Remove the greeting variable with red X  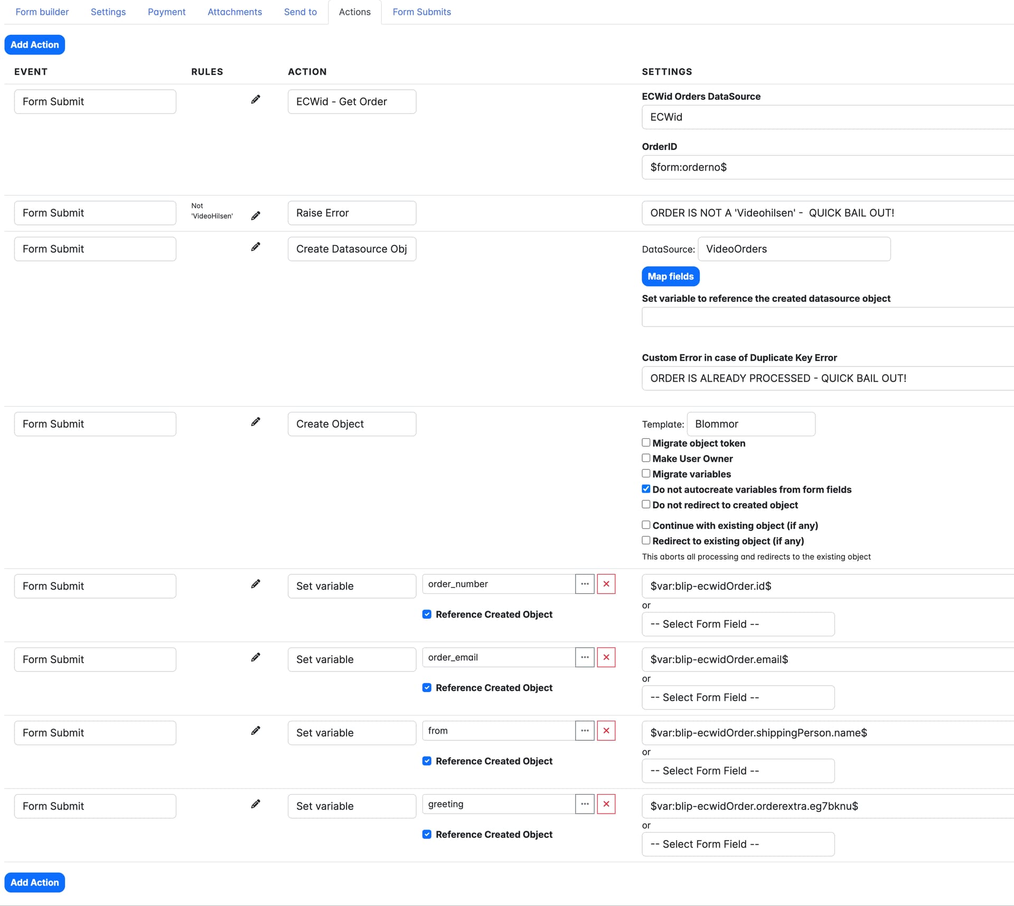tap(606, 804)
